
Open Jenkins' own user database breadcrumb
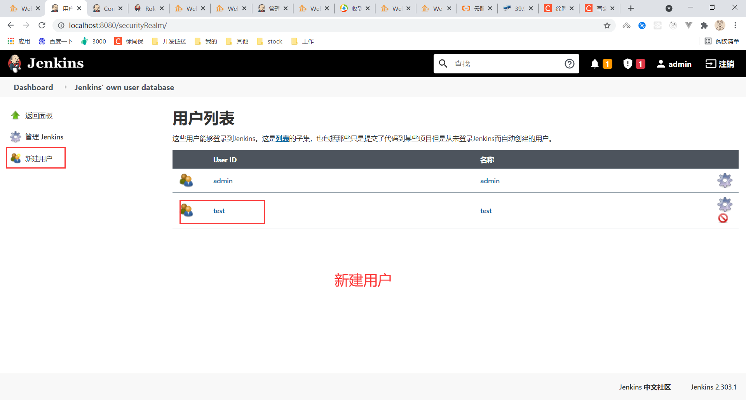[124, 87]
